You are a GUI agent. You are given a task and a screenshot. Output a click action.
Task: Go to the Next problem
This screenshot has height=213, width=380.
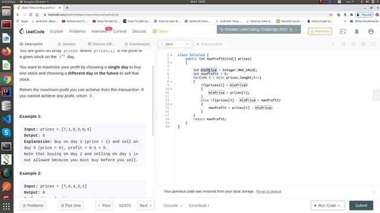pyautogui.click(x=145, y=205)
